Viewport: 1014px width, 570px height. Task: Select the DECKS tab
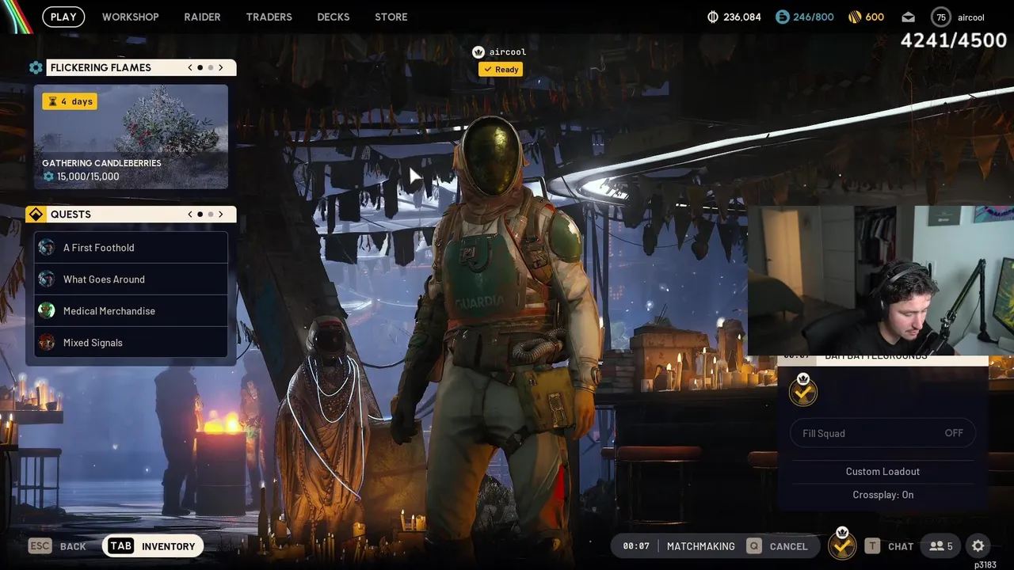334,17
